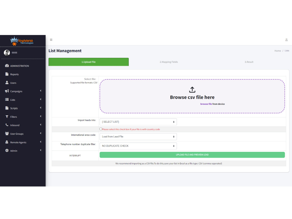Screen dimensions: 292x219
Task: Expand the Remote Agents submenu chevron
Action: [41, 142]
